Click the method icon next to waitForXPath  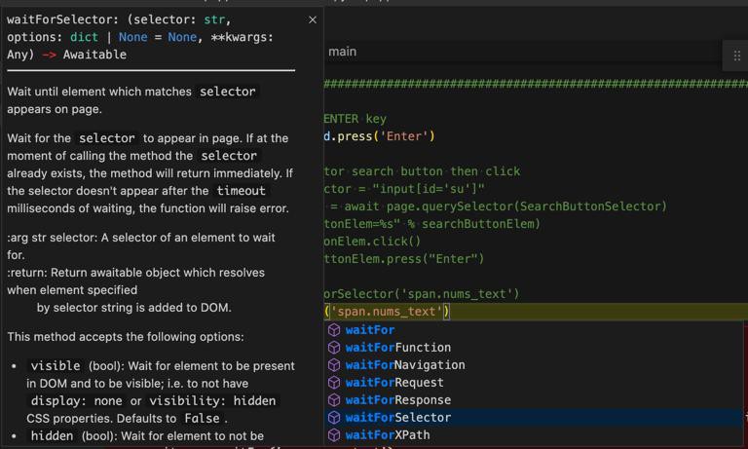click(334, 435)
